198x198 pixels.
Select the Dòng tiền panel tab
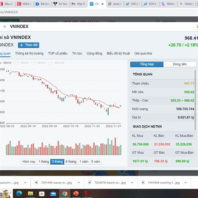[180, 64]
